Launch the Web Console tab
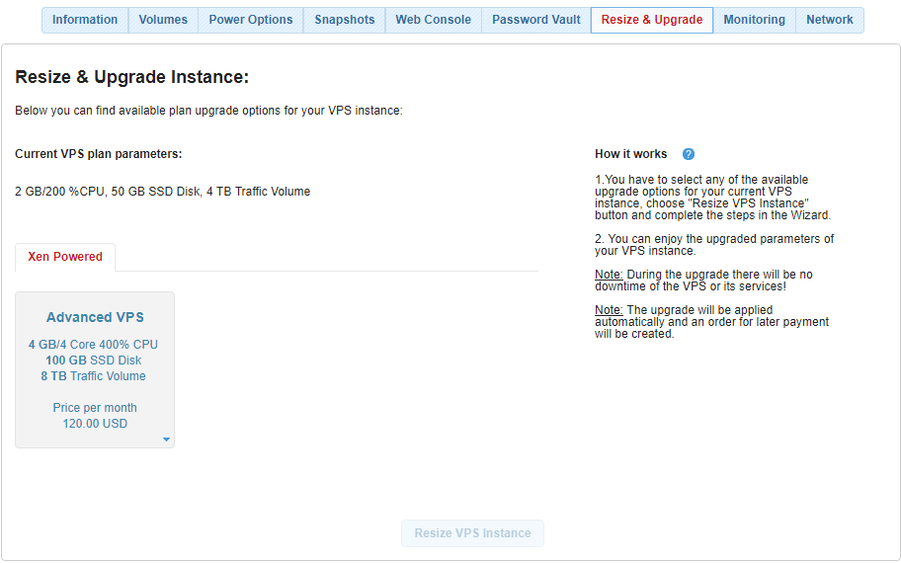The width and height of the screenshot is (901, 563). [x=433, y=20]
